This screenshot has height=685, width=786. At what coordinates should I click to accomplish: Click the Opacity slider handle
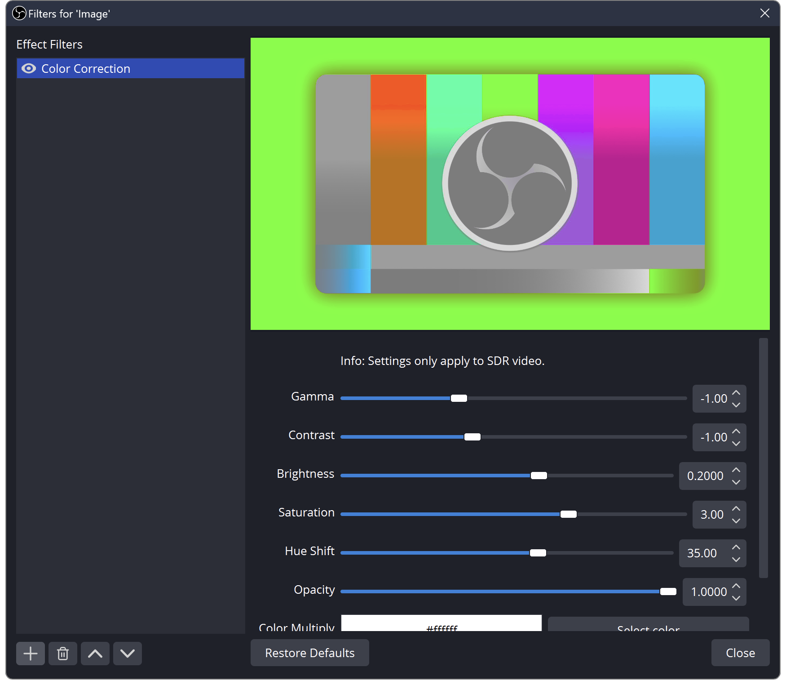tap(669, 592)
